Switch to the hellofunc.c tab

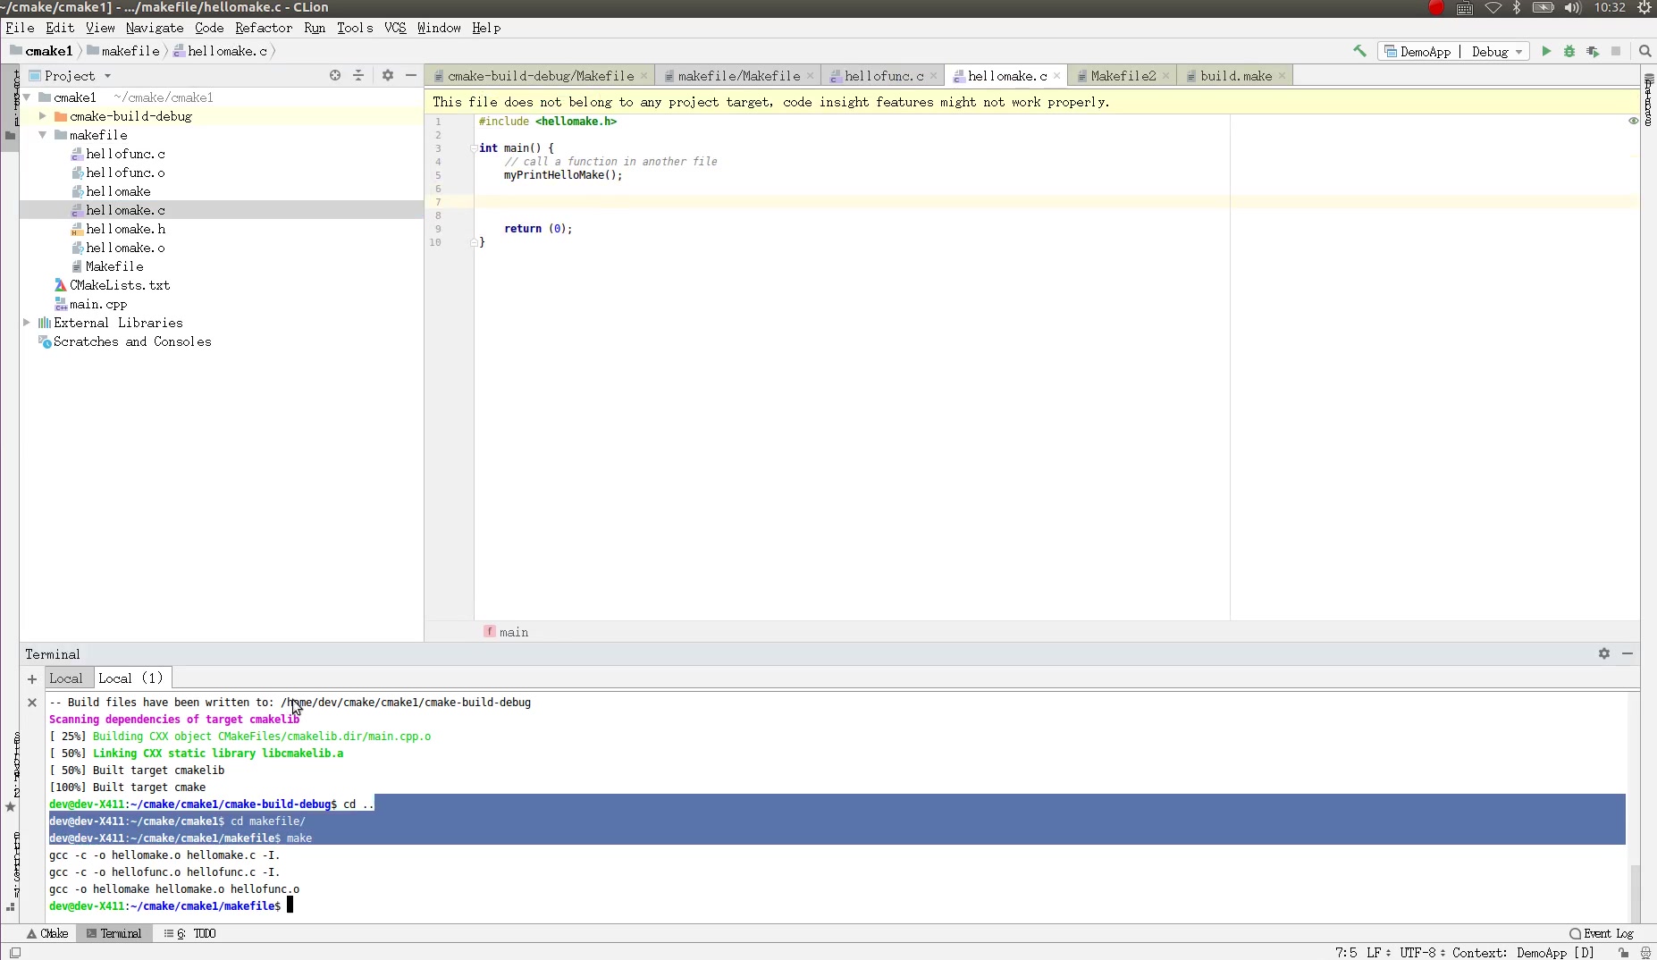884,76
